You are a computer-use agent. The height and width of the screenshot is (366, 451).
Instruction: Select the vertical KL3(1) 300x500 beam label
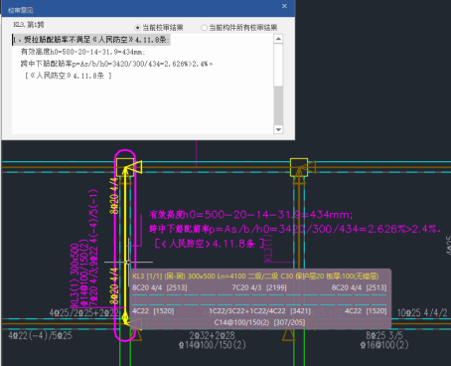click(75, 275)
